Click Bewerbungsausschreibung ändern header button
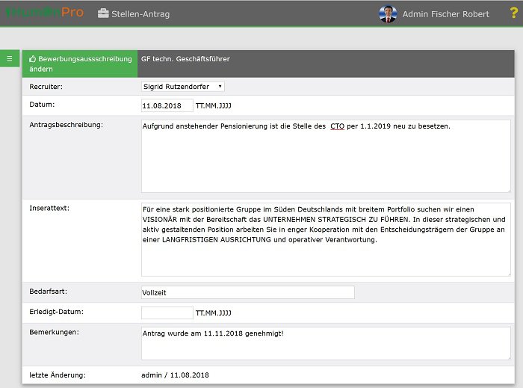 (80, 63)
